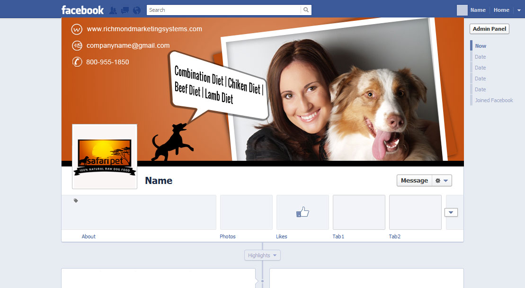Click the magnifying glass search icon
This screenshot has width=525, height=288.
coord(306,9)
